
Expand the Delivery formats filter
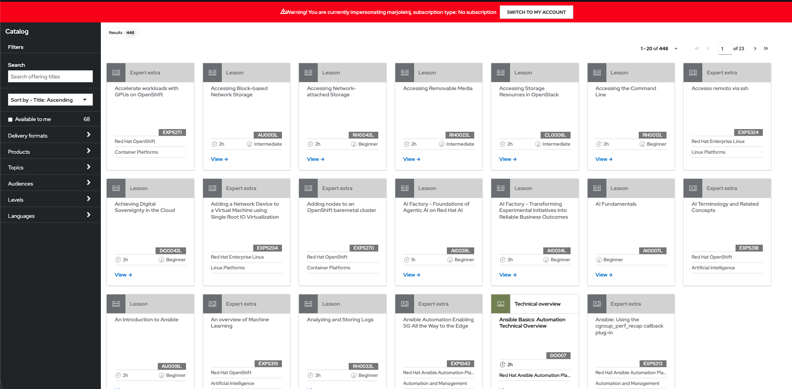point(50,135)
